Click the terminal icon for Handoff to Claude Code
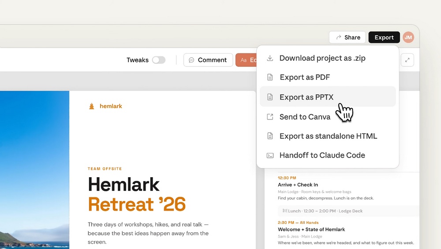 [x=270, y=156]
